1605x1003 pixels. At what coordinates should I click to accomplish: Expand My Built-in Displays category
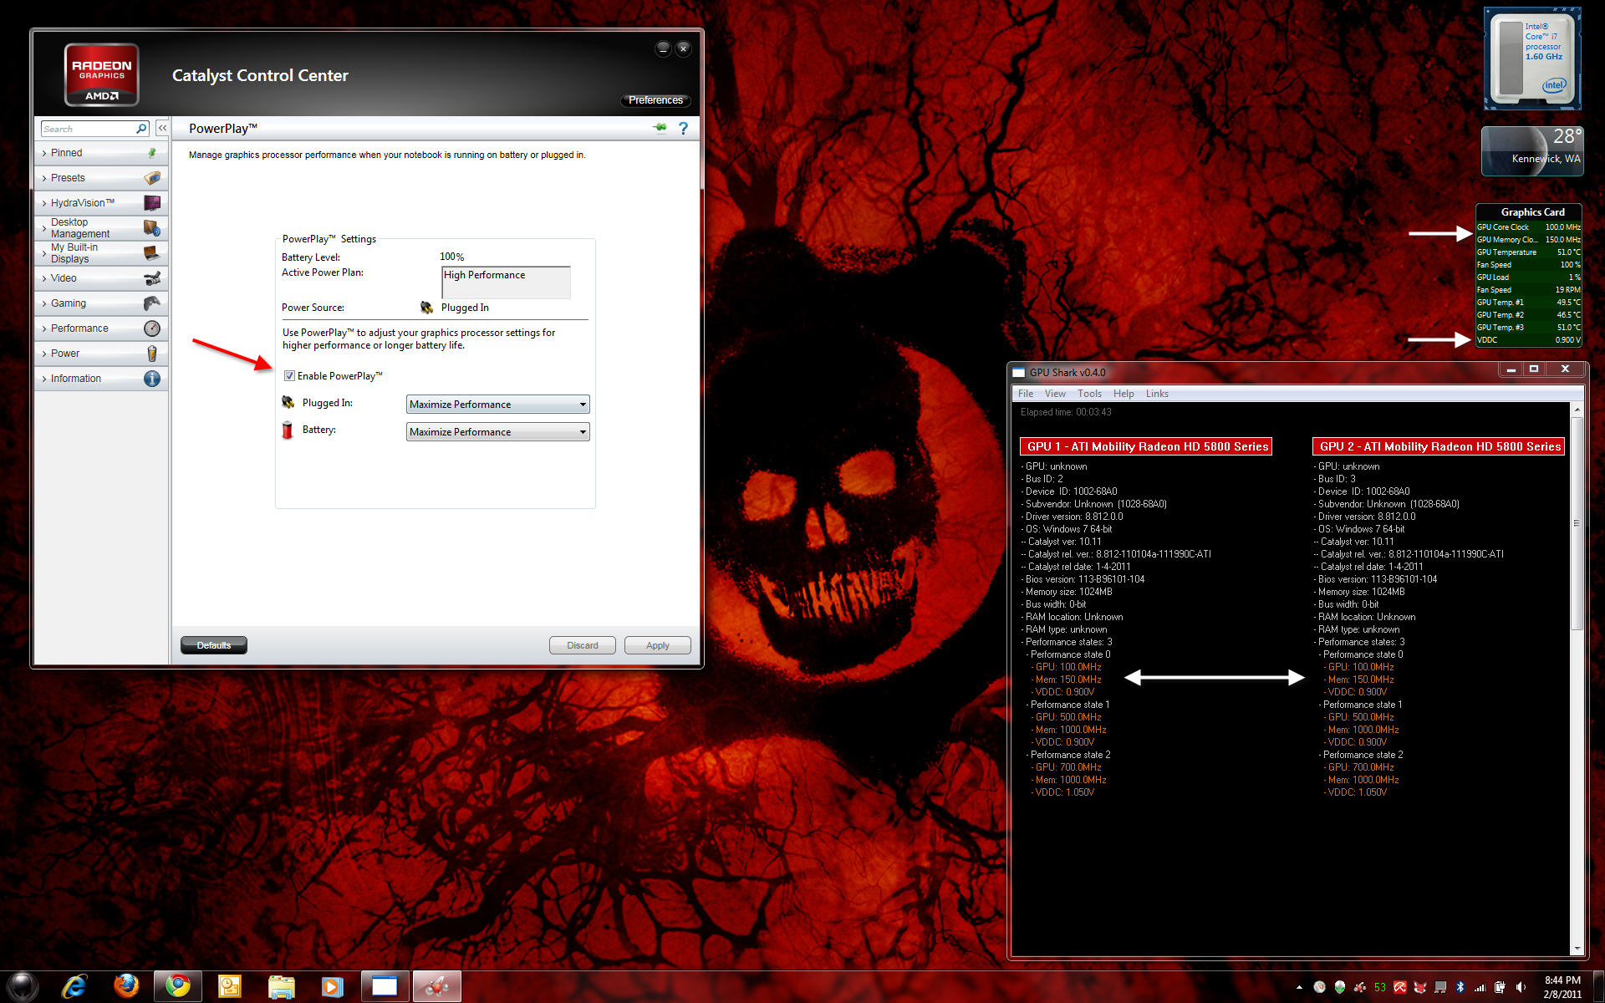[x=101, y=253]
